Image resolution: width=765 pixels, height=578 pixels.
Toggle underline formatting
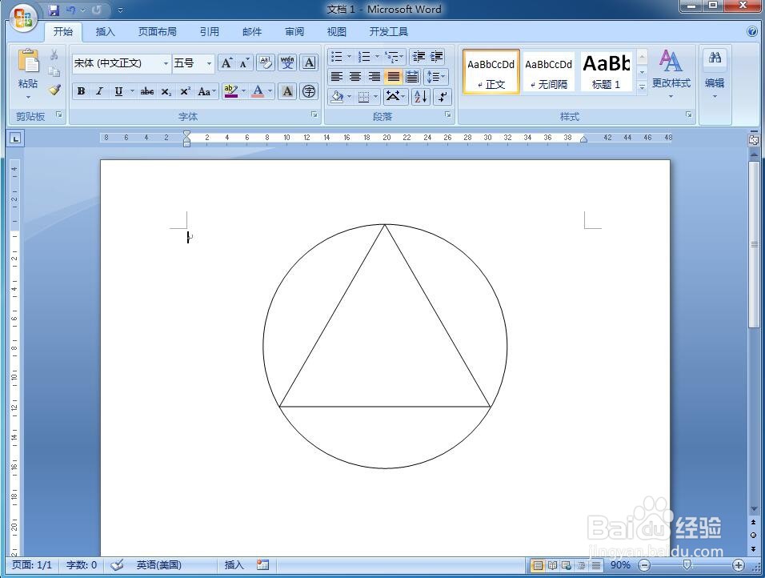click(x=118, y=91)
